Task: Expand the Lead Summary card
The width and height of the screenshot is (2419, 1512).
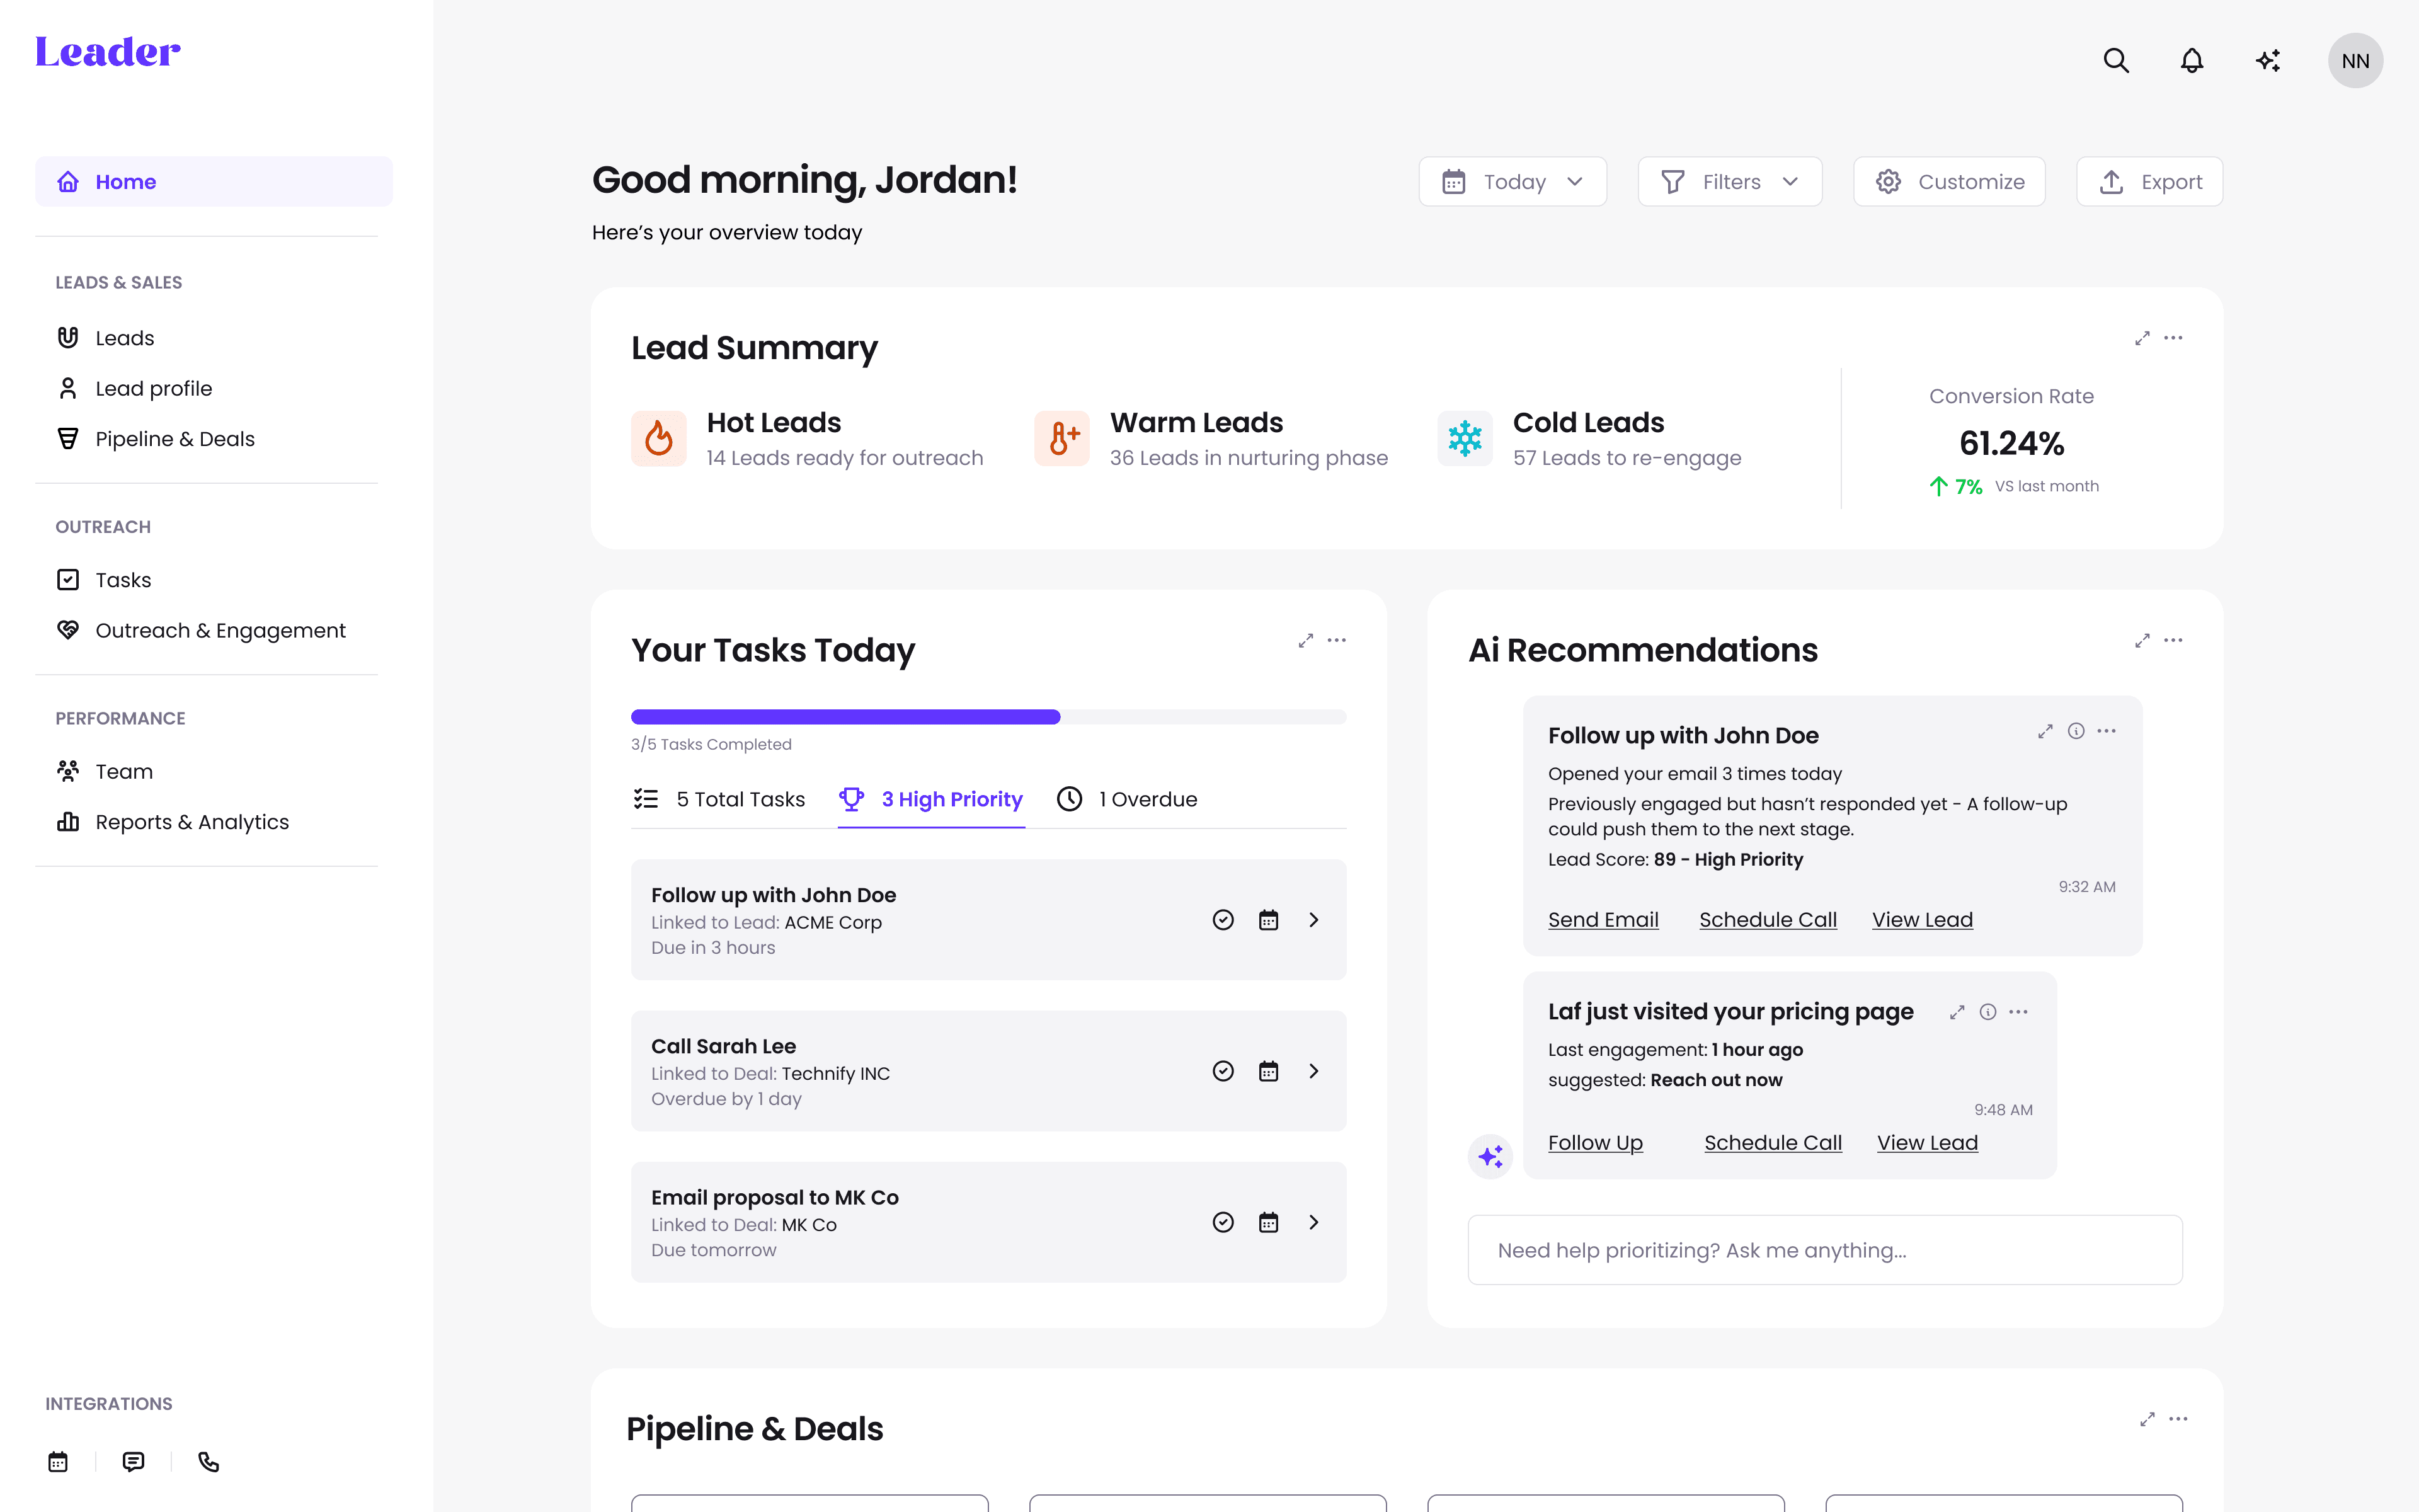Action: point(2142,338)
